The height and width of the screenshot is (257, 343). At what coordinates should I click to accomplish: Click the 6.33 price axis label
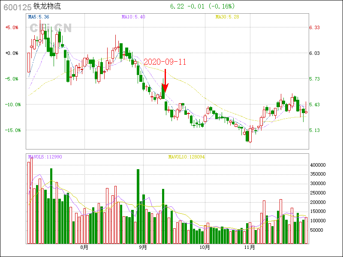(x=314, y=27)
